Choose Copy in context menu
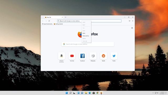Viewport: 168px width, 95px height. click(86, 31)
